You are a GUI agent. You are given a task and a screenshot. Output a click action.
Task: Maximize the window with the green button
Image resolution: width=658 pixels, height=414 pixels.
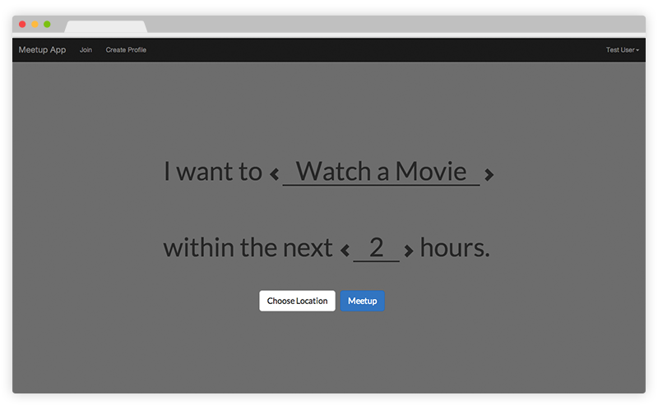coord(47,25)
